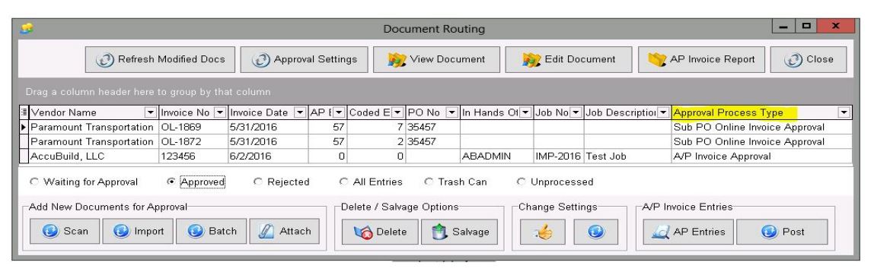Click the Edit Document button

(x=569, y=59)
